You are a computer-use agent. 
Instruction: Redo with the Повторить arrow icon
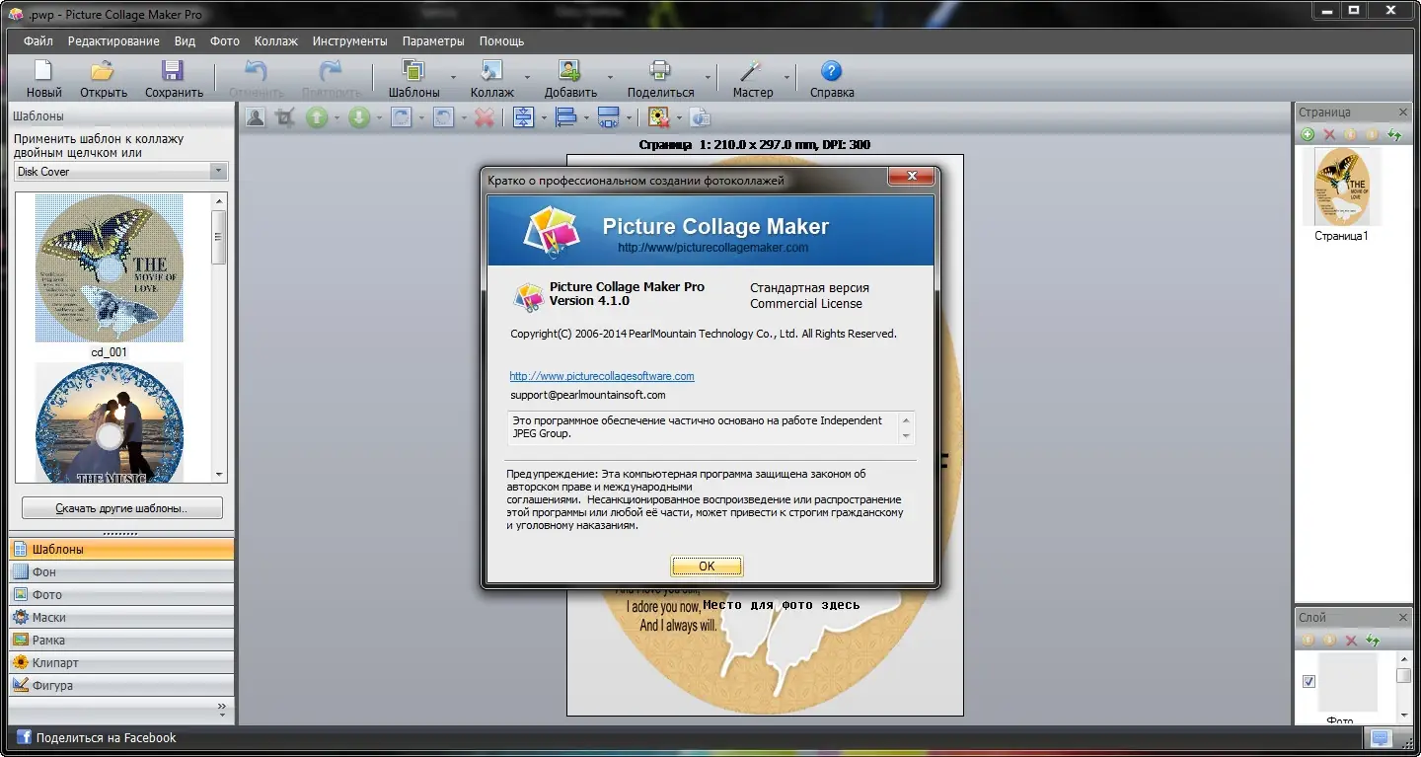click(x=330, y=71)
